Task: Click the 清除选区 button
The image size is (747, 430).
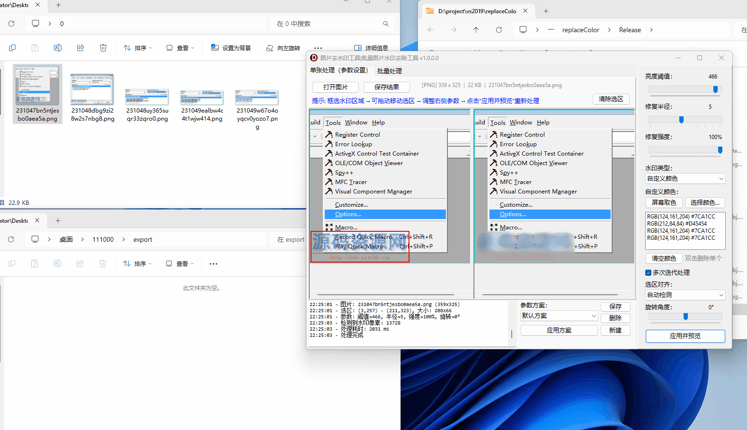Action: coord(611,99)
